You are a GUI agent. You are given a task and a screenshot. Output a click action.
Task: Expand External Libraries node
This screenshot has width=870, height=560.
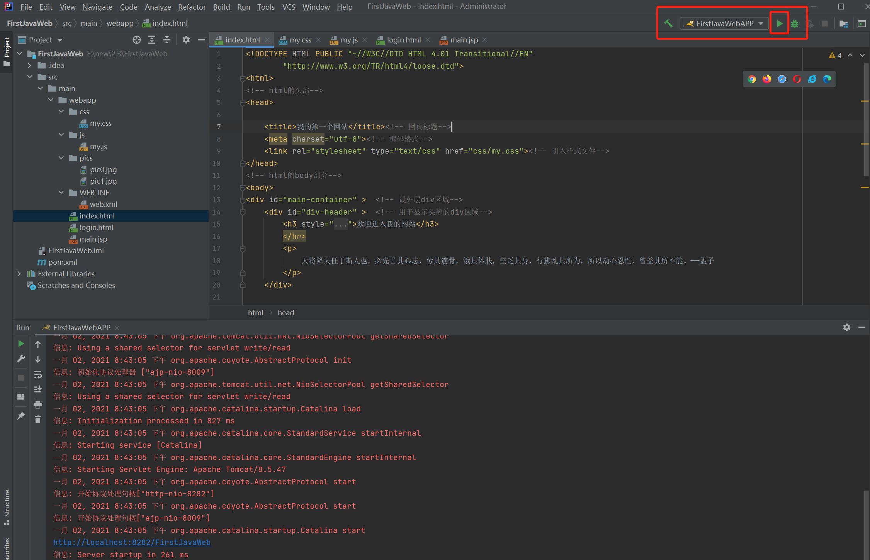(x=19, y=274)
